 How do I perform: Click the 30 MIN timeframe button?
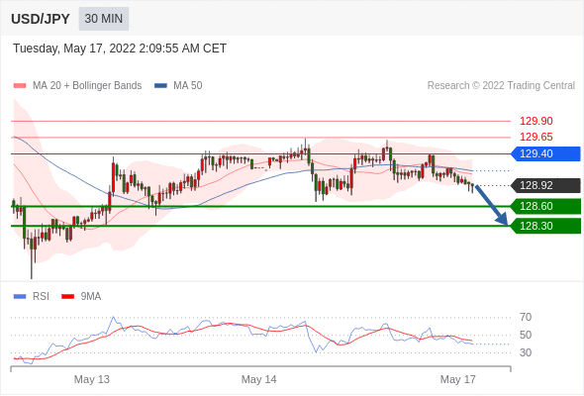(x=104, y=19)
